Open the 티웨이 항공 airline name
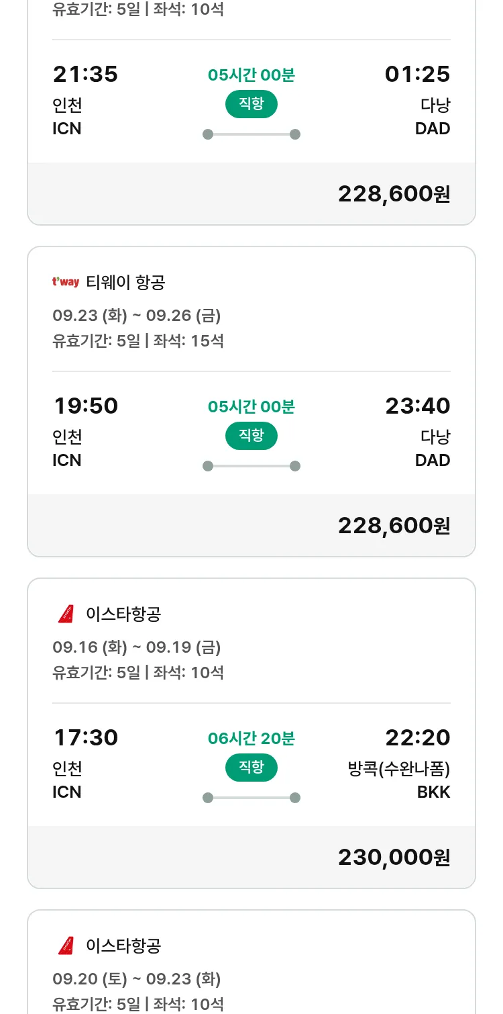 (x=125, y=283)
